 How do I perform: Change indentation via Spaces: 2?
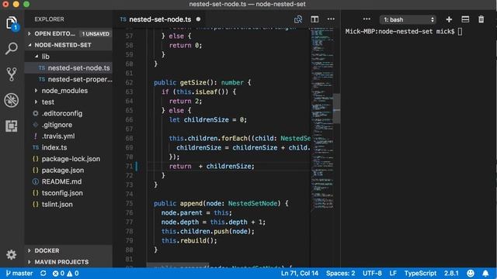340,274
